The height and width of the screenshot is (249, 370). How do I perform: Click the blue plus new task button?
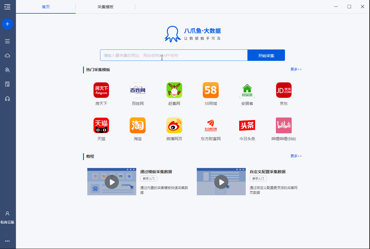7,24
